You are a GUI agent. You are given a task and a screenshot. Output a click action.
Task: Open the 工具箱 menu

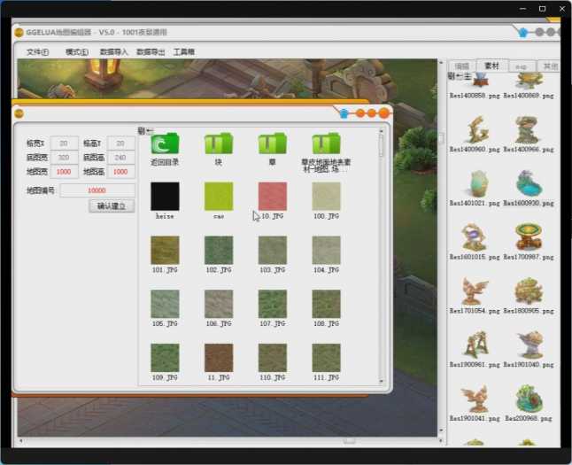[184, 52]
